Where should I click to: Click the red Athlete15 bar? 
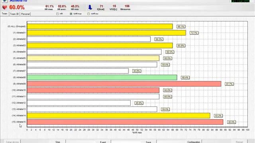[x=125, y=122]
